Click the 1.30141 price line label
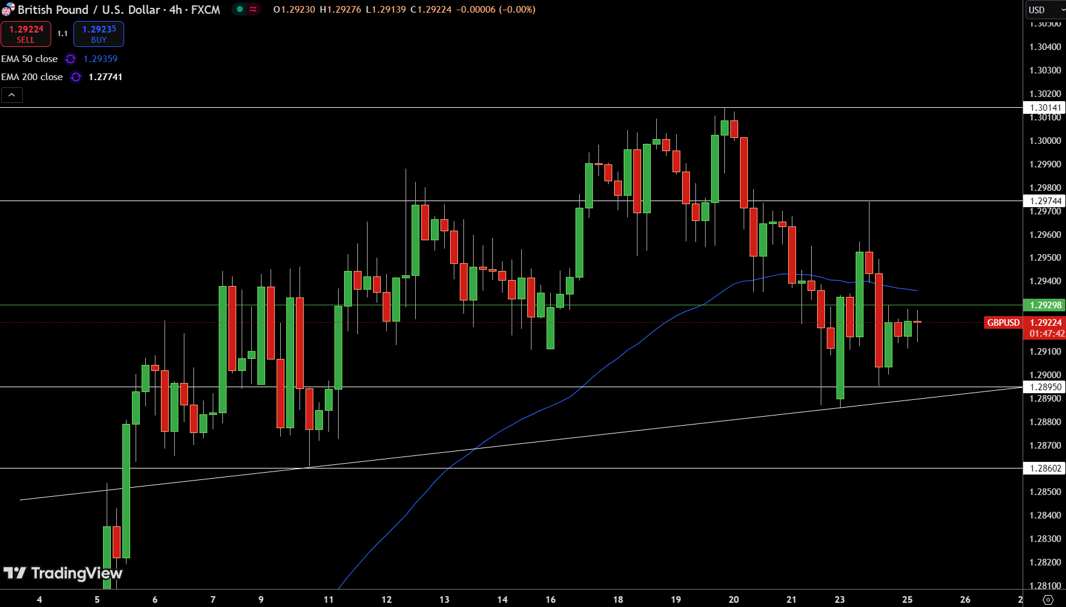Image resolution: width=1066 pixels, height=607 pixels. coord(1044,108)
